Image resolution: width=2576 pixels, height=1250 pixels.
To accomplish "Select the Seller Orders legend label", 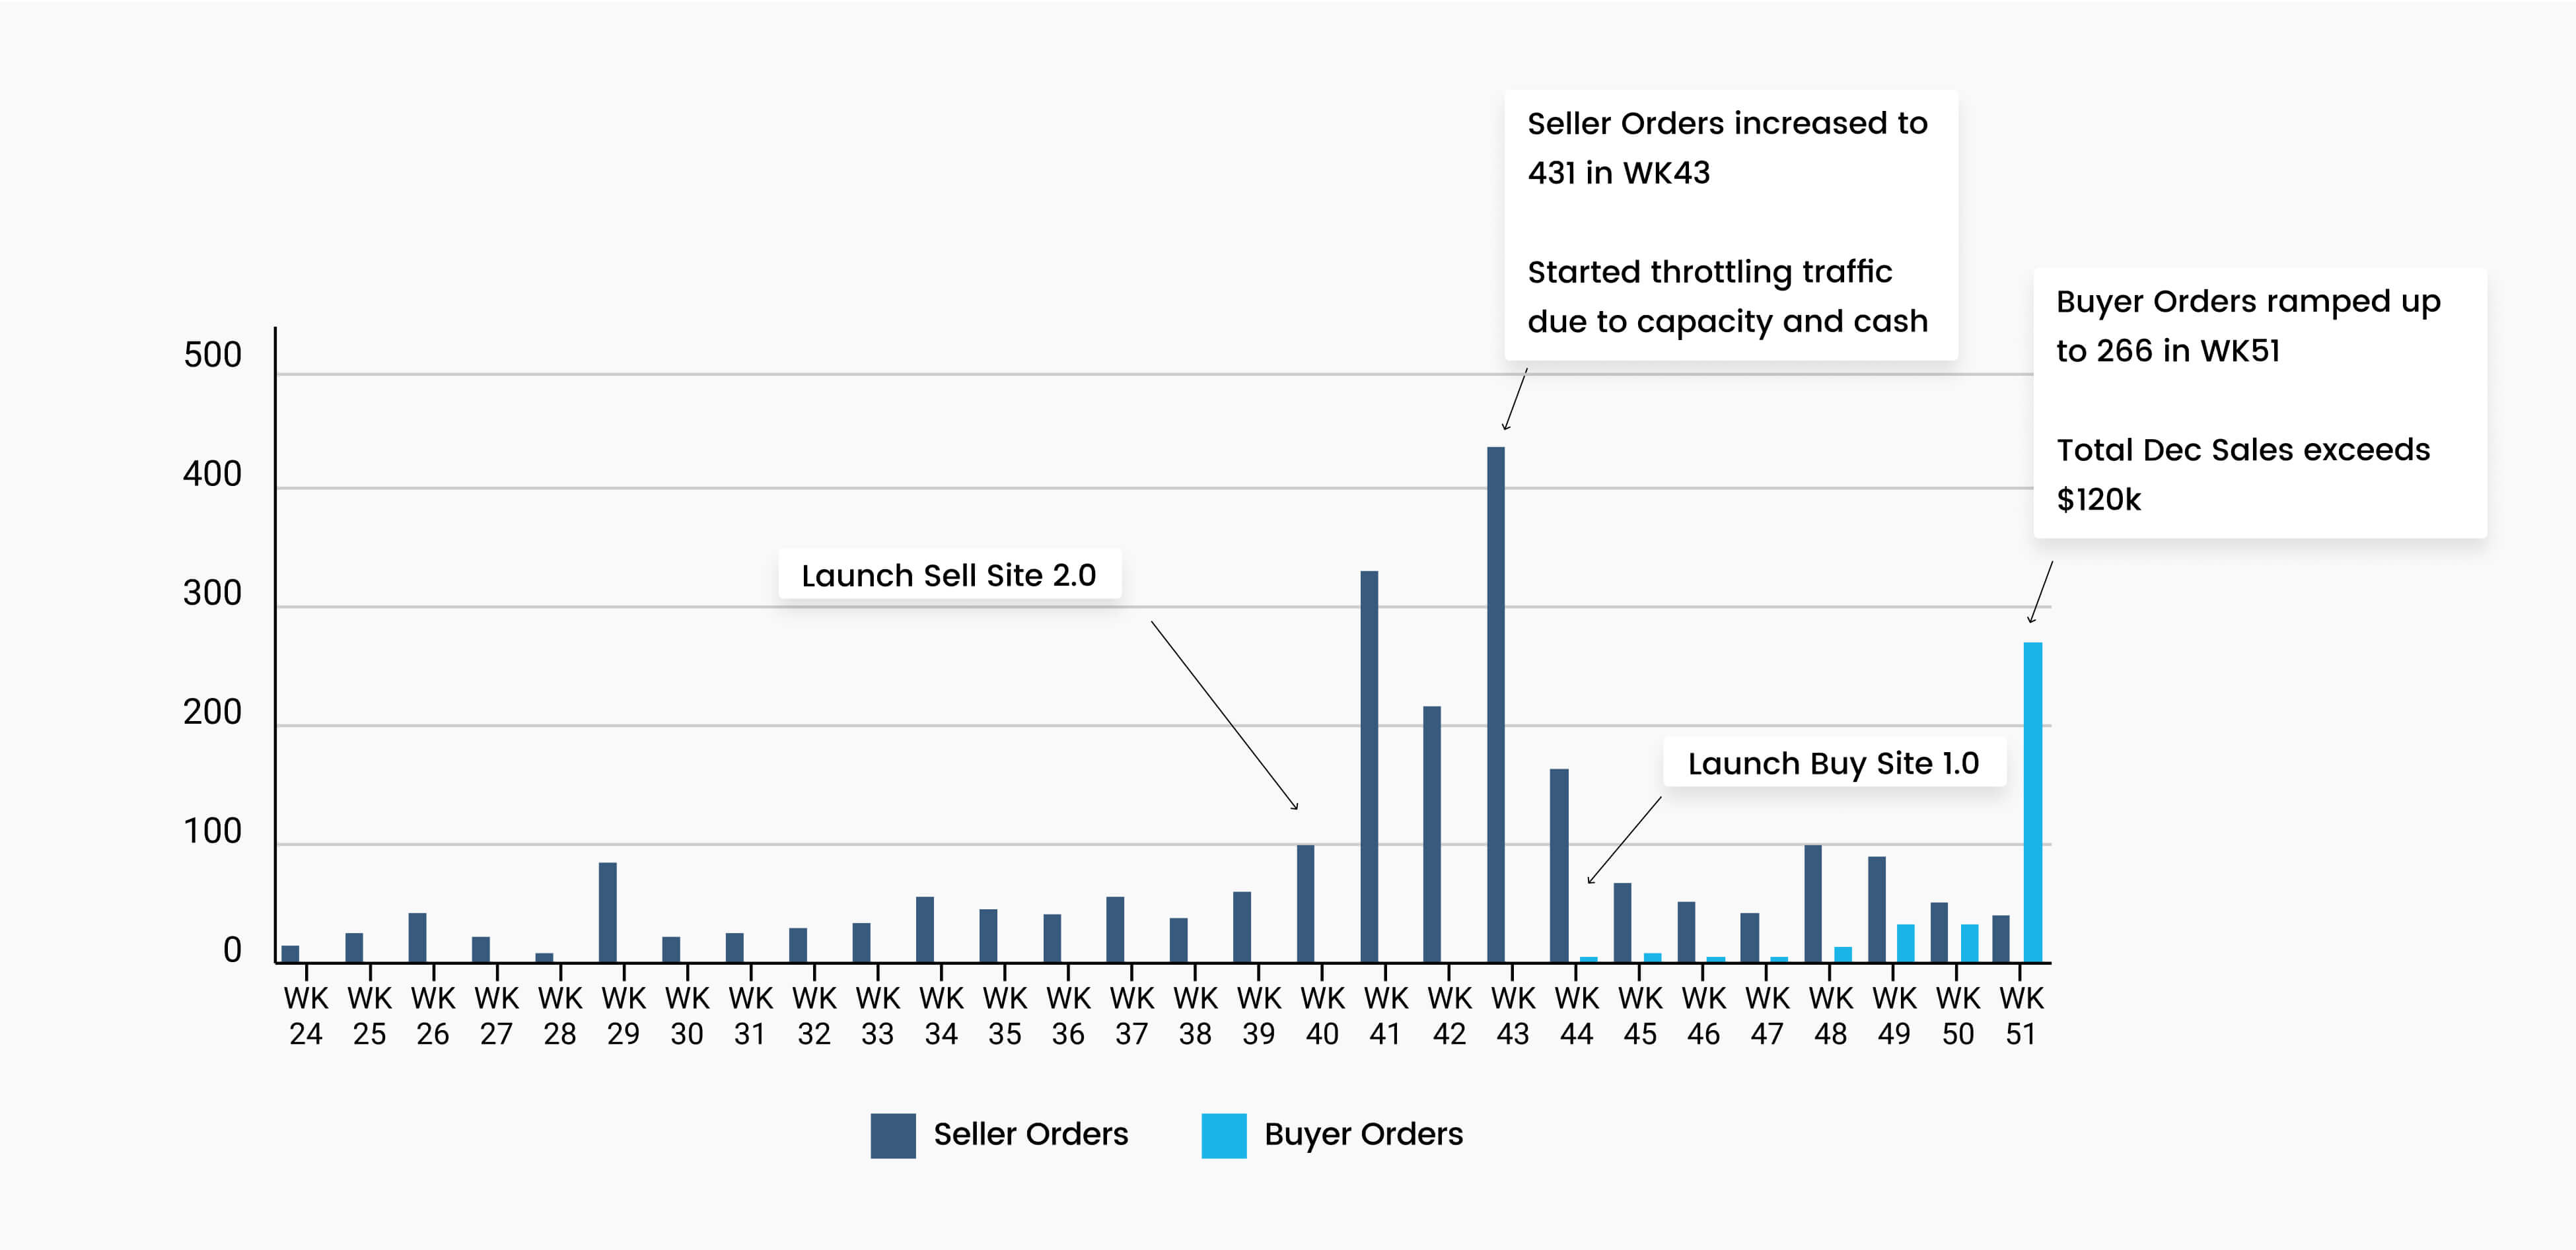I will point(1030,1134).
